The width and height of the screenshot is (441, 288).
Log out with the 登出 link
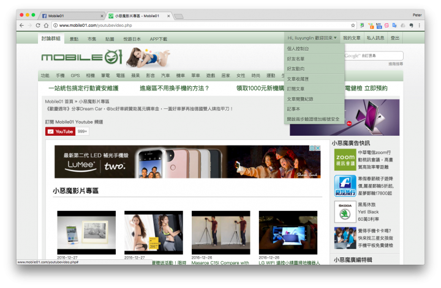[395, 38]
